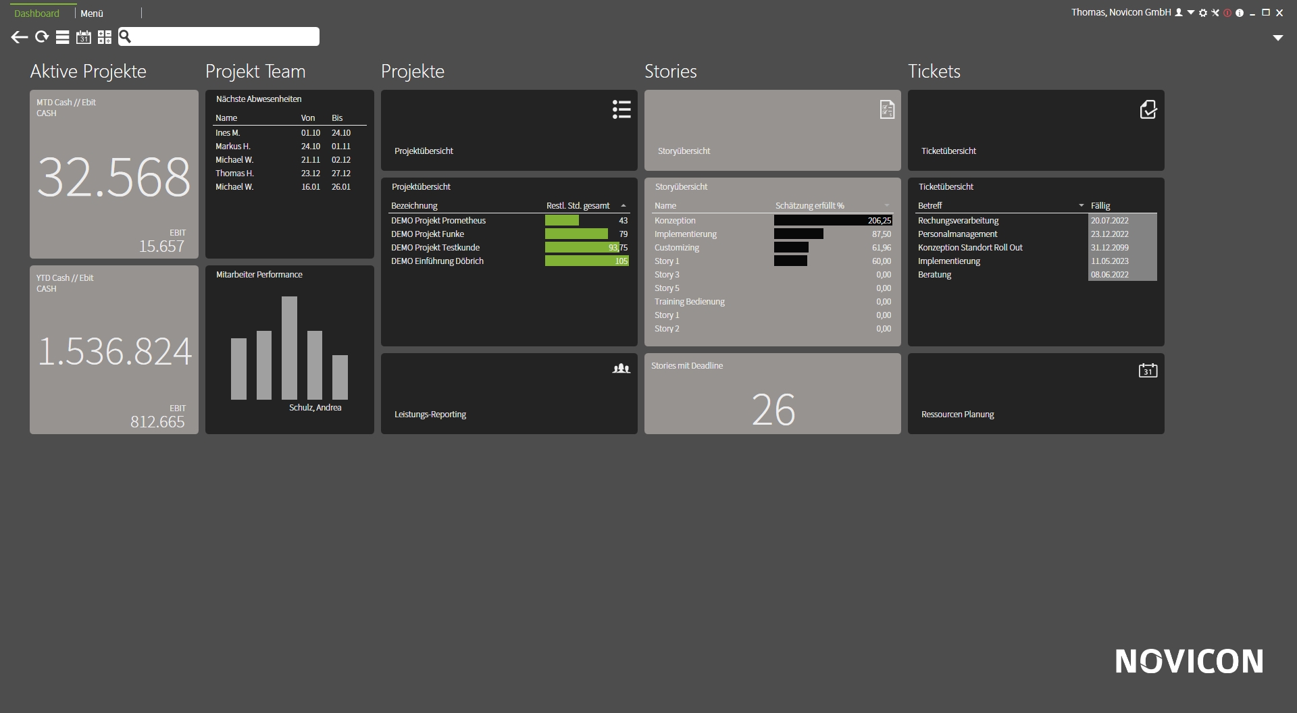Click the people icon on Leistungs-Reporting
This screenshot has width=1297, height=713.
(x=621, y=369)
